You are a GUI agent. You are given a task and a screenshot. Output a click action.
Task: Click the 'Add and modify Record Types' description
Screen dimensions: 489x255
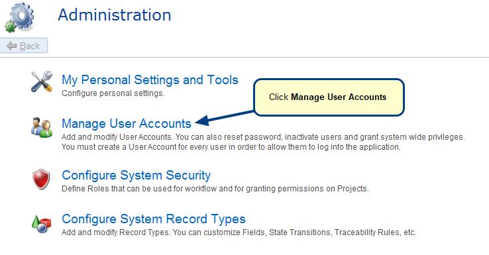(x=239, y=232)
